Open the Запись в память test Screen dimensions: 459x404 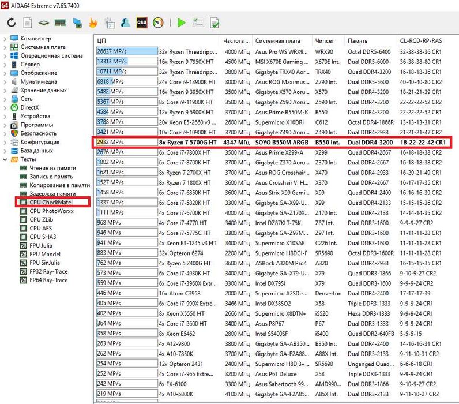[x=51, y=177]
